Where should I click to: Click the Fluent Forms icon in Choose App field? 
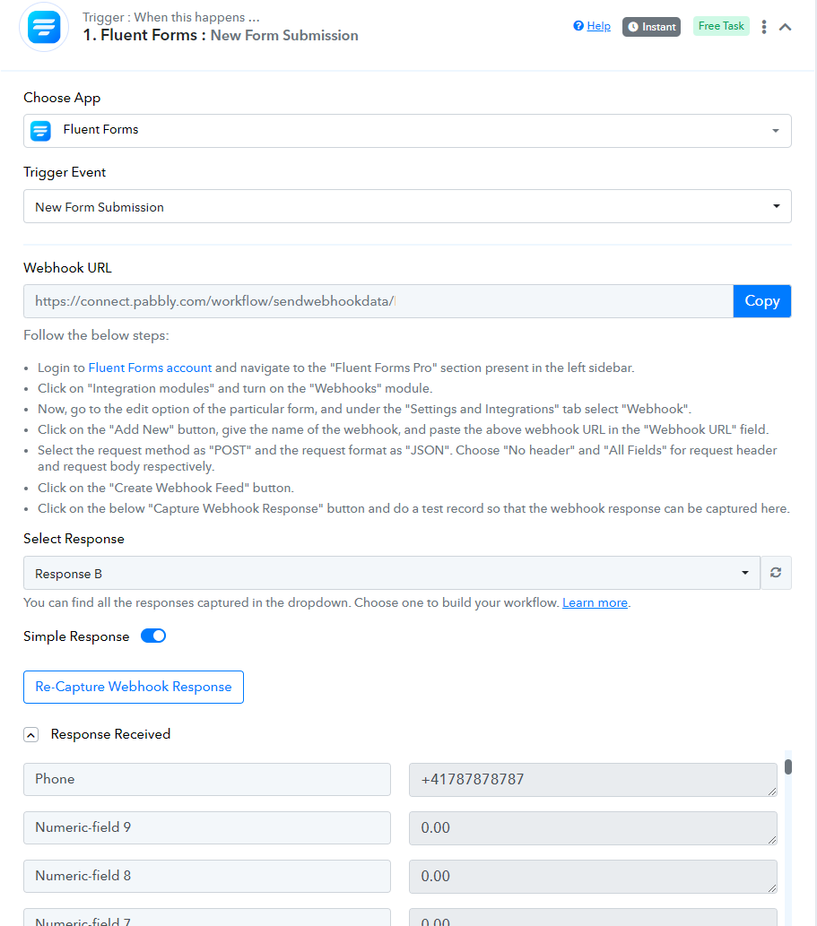pos(40,131)
